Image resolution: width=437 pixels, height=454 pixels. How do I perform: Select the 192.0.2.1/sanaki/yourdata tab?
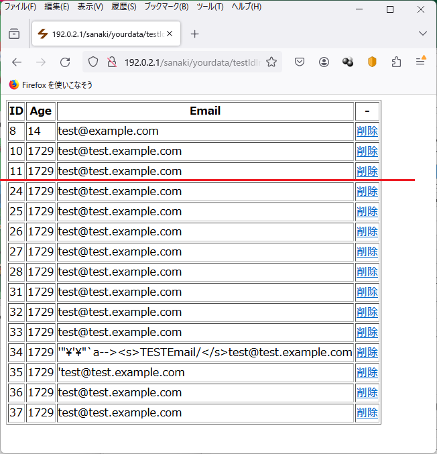[x=106, y=34]
